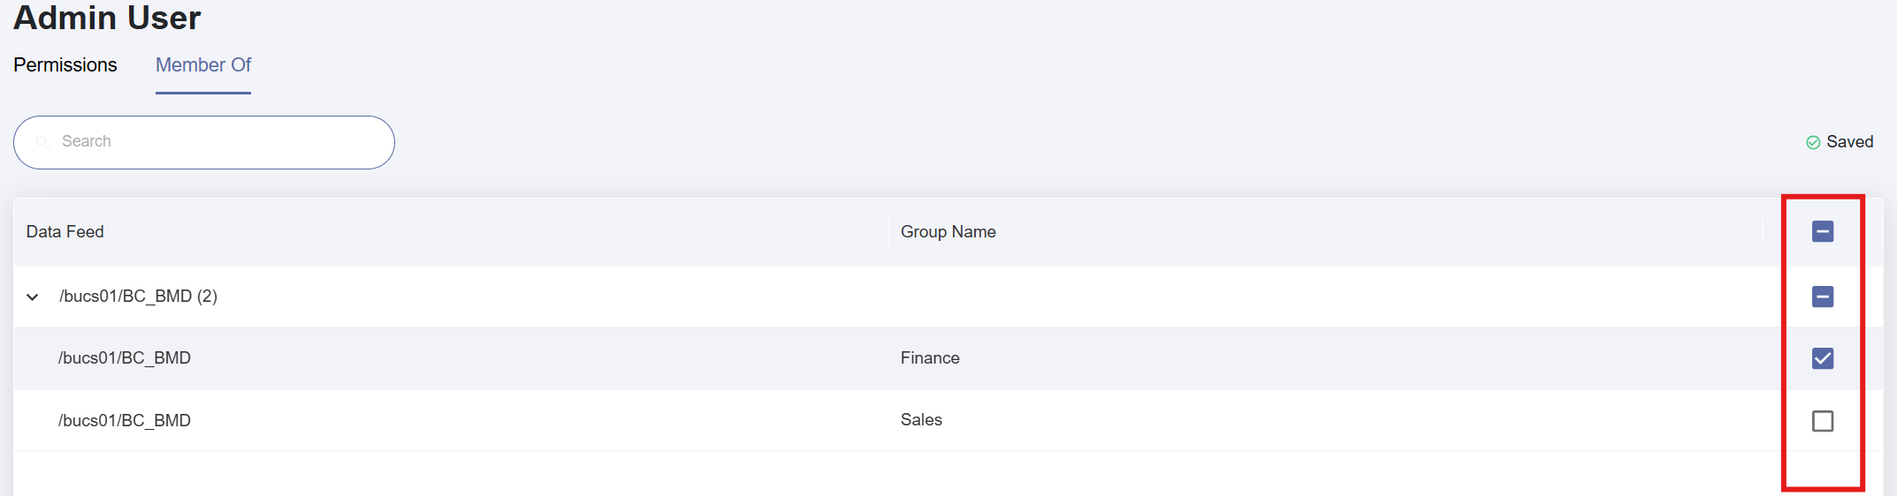This screenshot has width=1897, height=496.
Task: Toggle the /bucs01/BC_BMD (2) group checkbox
Action: pos(1823,297)
